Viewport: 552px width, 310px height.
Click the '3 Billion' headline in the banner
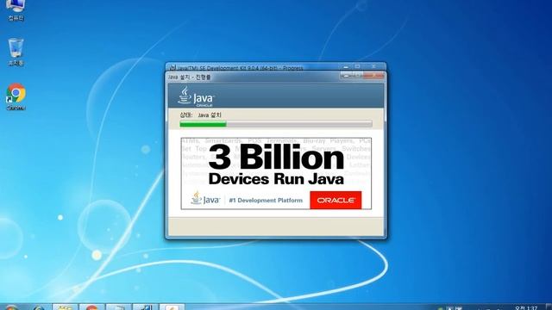(x=276, y=157)
